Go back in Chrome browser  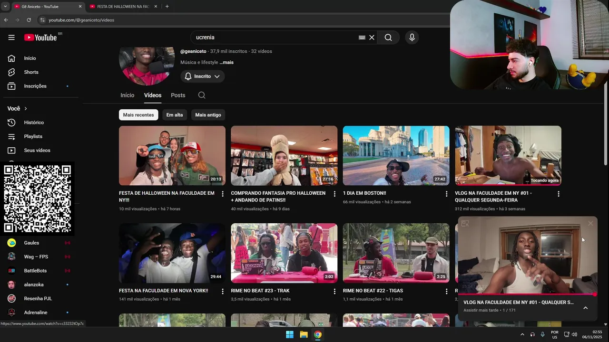click(6, 20)
